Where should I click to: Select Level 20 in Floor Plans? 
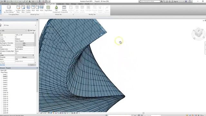[x=5, y=113]
